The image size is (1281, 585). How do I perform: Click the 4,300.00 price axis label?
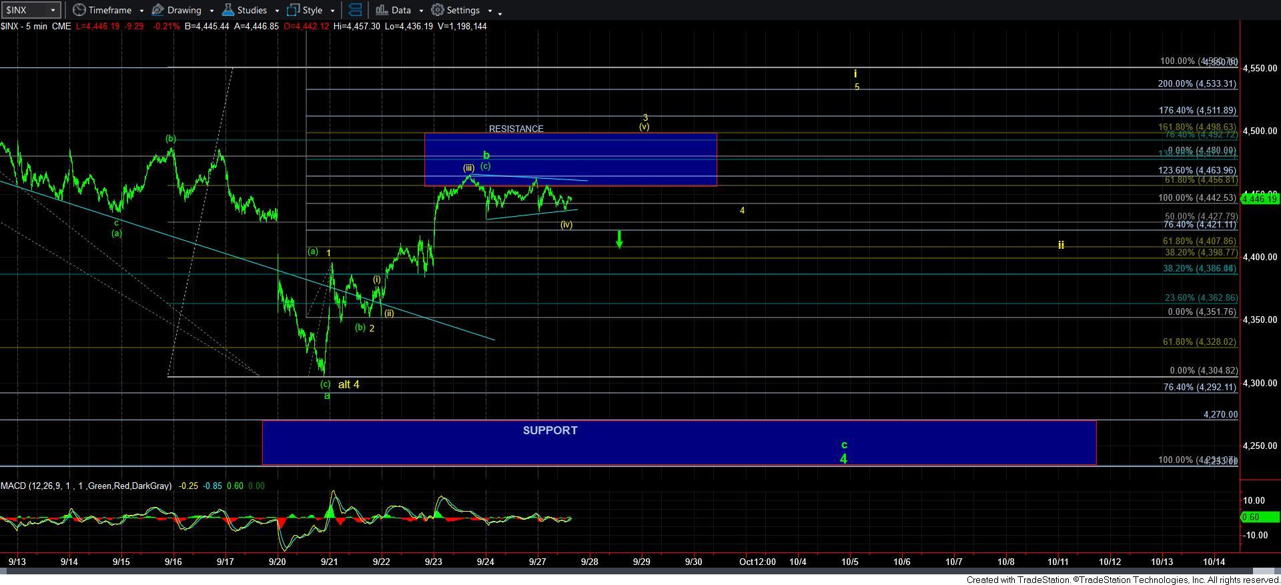click(1260, 383)
